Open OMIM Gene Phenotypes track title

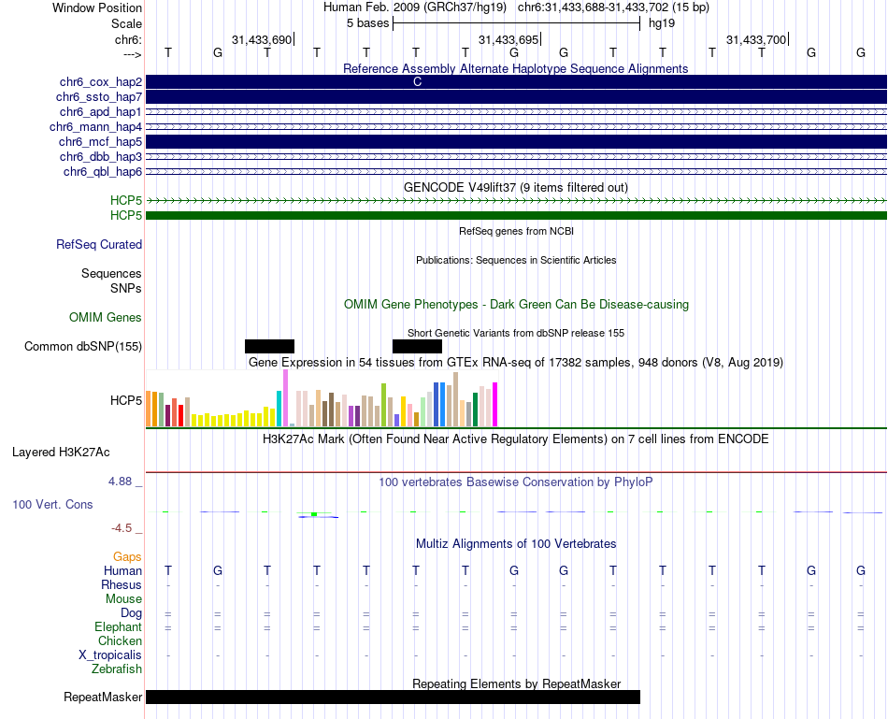(516, 304)
